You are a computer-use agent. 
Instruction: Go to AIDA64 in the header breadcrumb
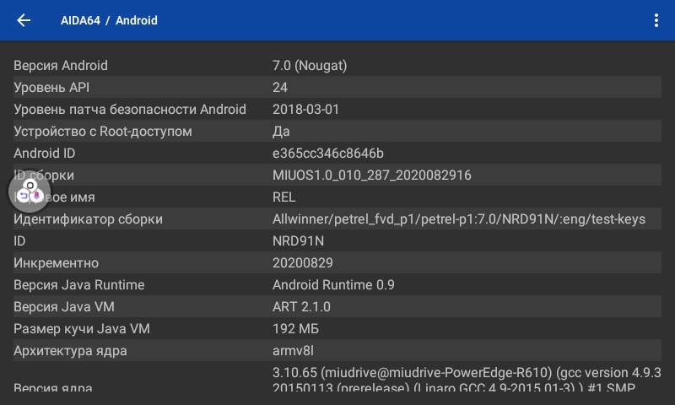(79, 20)
